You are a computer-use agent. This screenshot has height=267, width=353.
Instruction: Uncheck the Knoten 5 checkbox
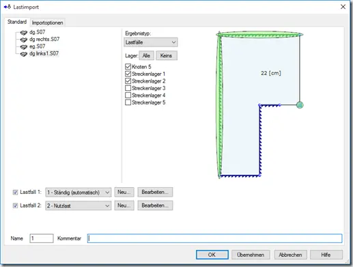point(128,67)
